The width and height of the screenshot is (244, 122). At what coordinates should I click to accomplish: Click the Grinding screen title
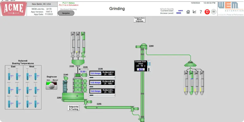pos(117,9)
